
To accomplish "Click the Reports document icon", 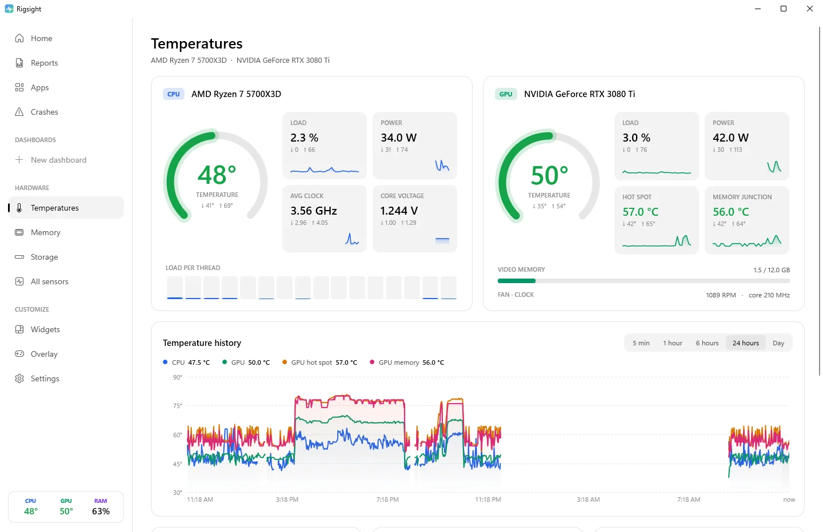I will click(19, 63).
